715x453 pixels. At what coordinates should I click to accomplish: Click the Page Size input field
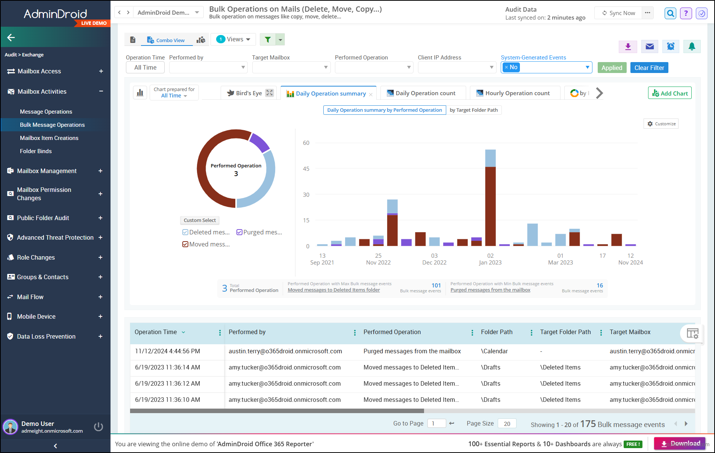coord(507,423)
